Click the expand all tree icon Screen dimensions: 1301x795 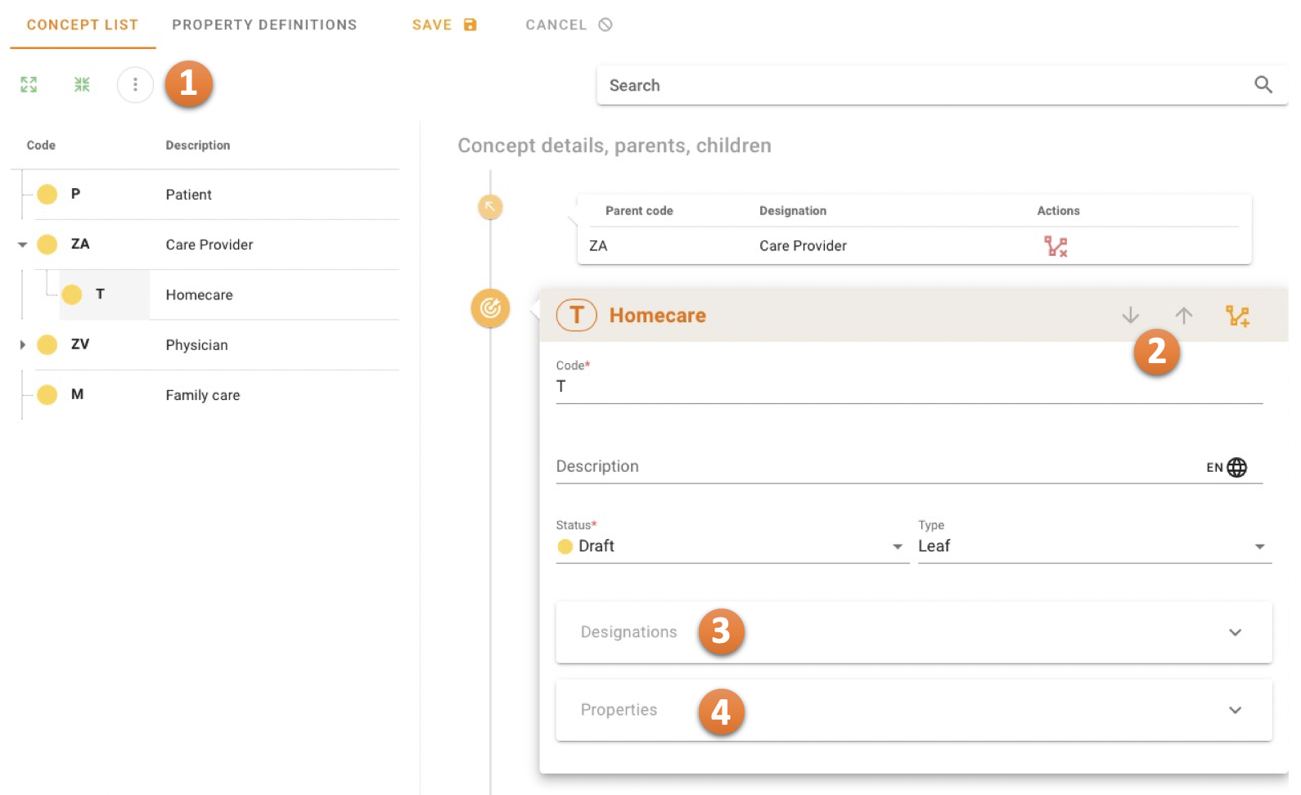pos(29,84)
